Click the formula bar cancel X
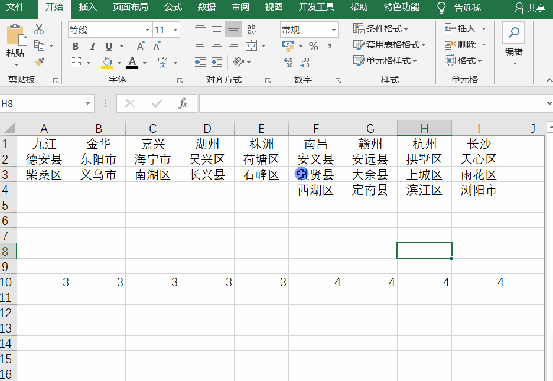This screenshot has width=553, height=381. (x=130, y=103)
